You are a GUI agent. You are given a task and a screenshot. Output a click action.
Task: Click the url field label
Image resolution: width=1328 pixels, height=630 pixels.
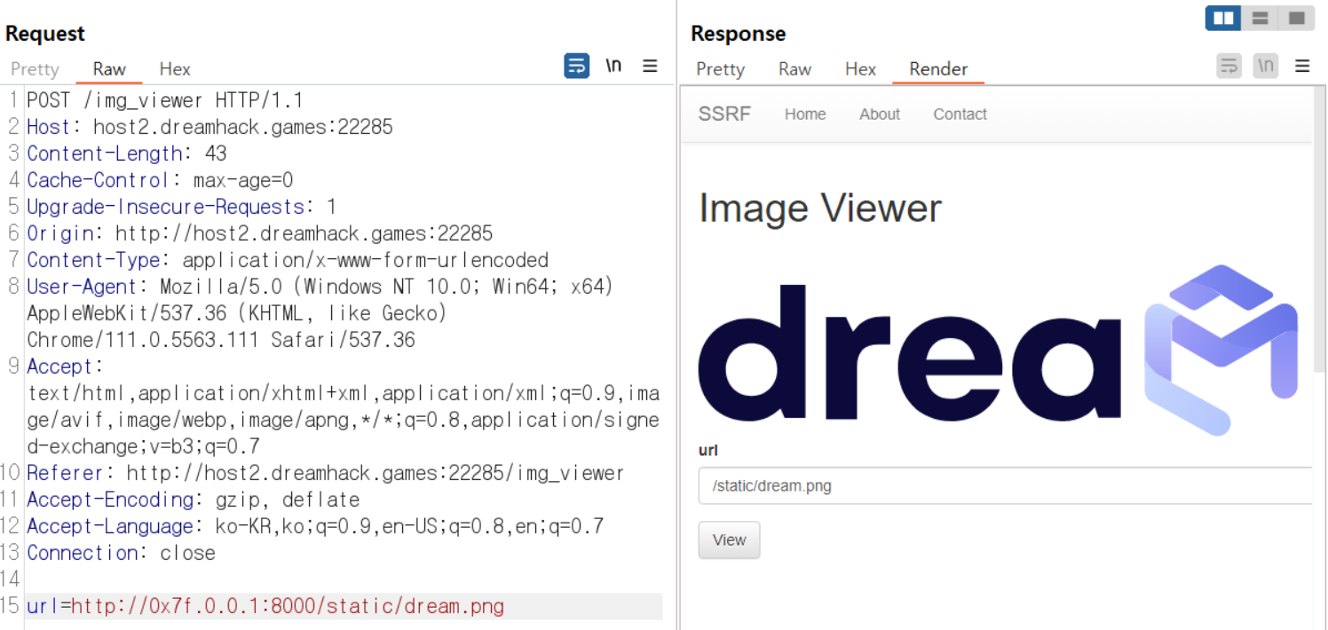(707, 450)
